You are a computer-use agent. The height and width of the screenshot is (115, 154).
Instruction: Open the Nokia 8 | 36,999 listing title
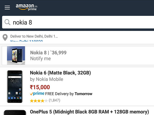(x=48, y=53)
